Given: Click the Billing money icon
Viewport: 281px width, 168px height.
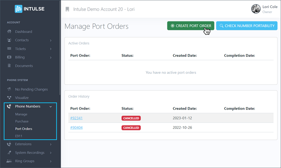Looking at the screenshot, I should pos(9,57).
